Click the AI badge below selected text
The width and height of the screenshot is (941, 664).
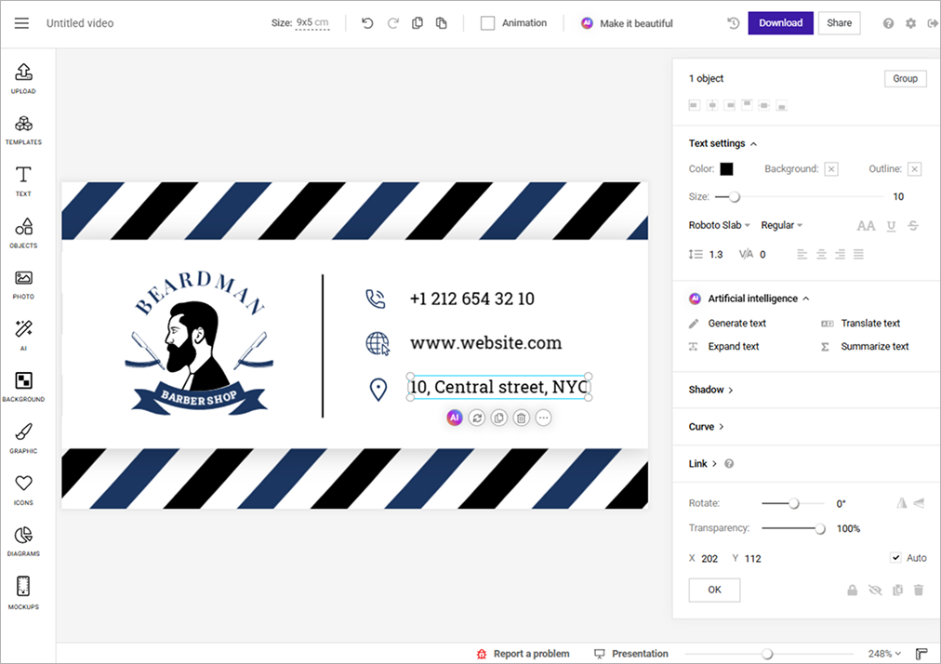(x=455, y=418)
